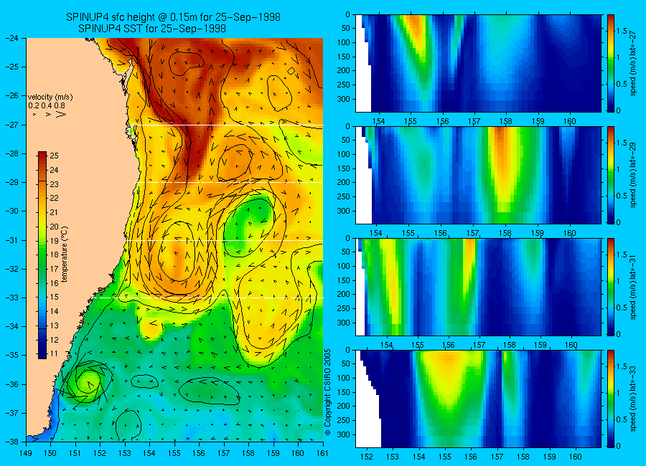Click the '250' depth tick on the lat=-31 panel

[x=344, y=308]
